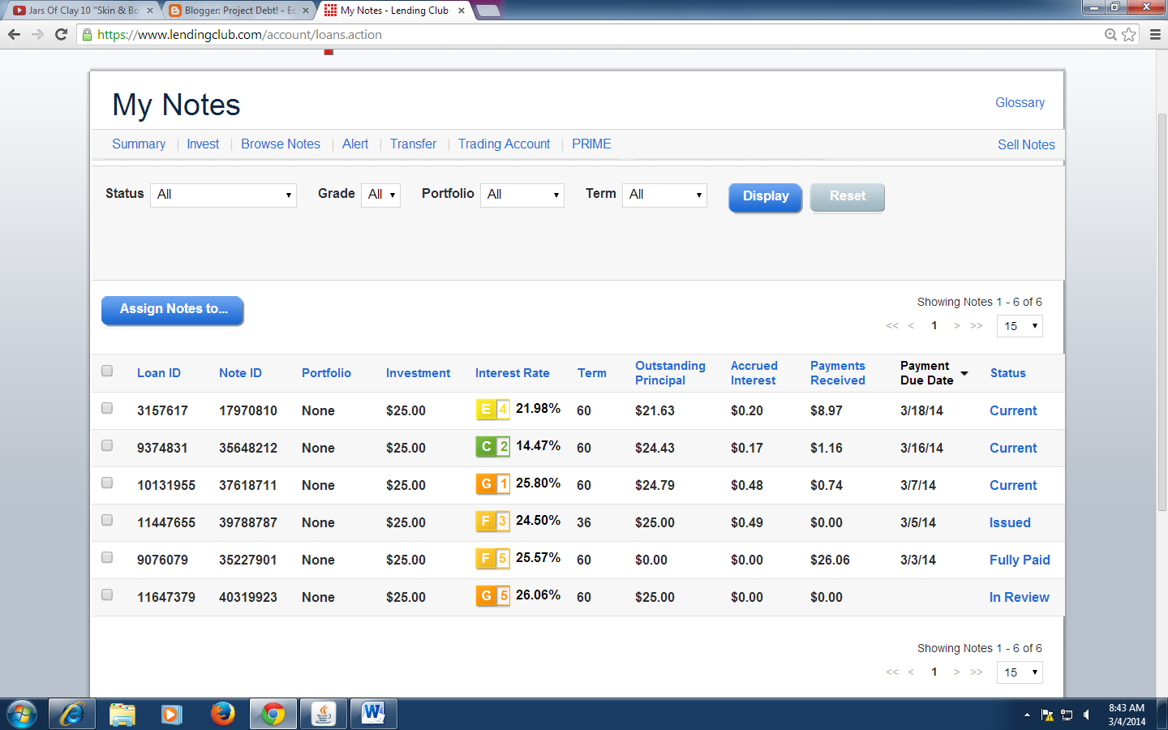
Task: Switch to Jars Of Clay browser tab
Action: click(81, 11)
